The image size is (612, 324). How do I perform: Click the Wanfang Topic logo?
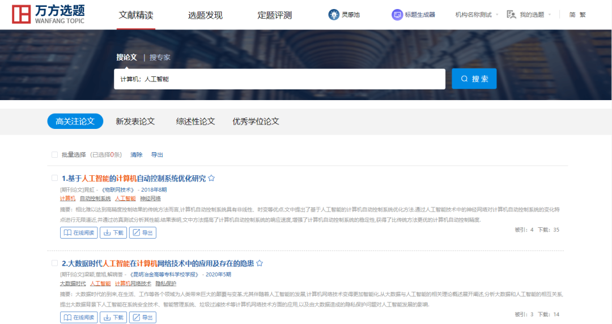click(x=48, y=15)
